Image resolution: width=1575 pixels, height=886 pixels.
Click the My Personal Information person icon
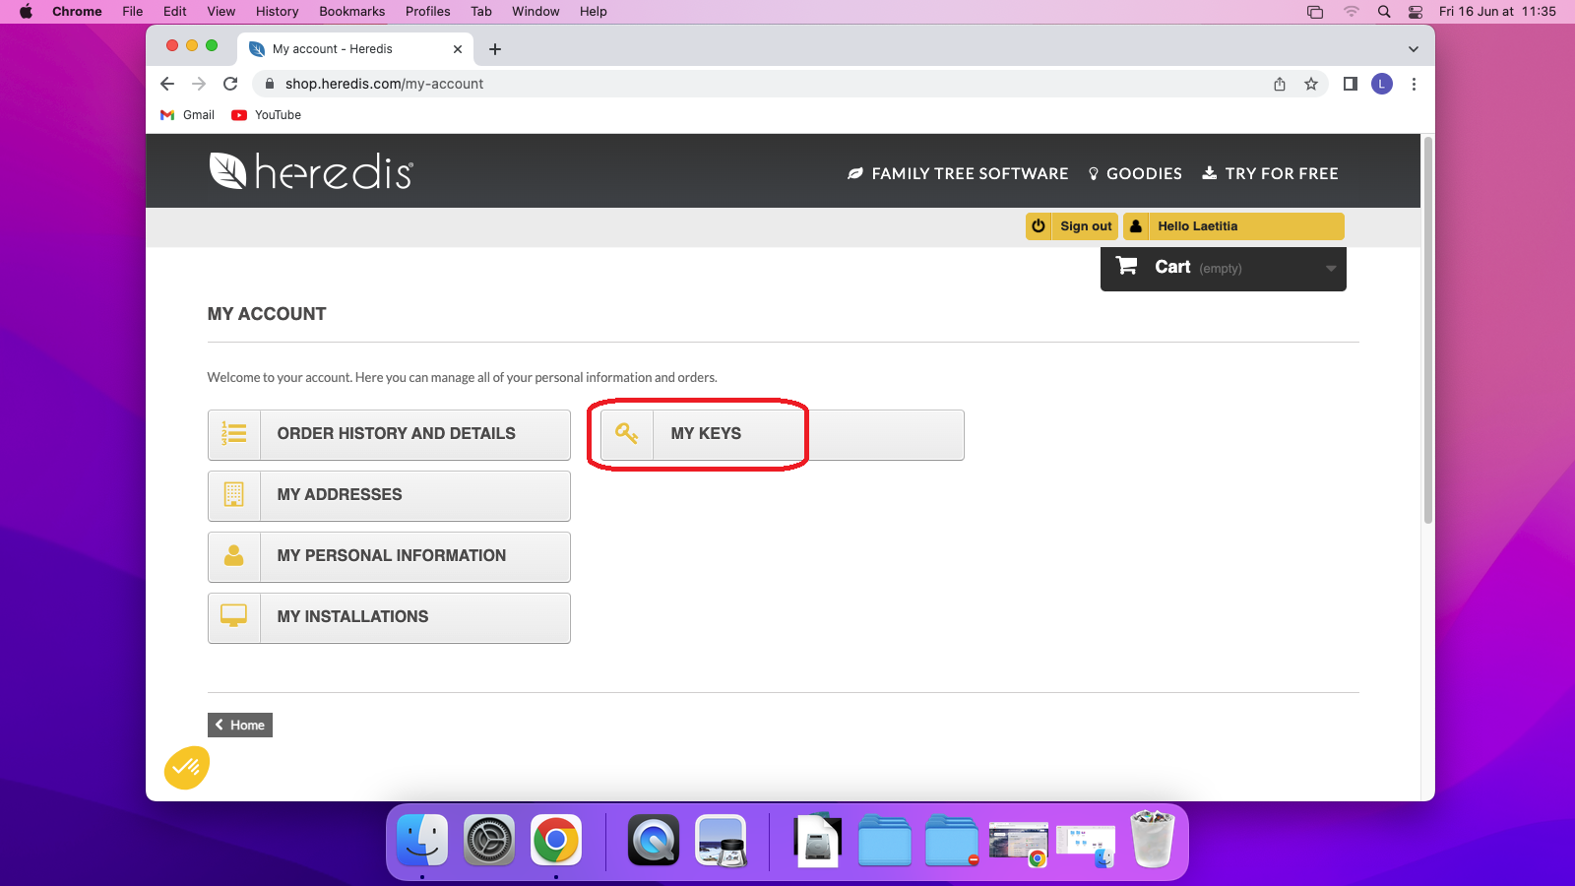click(234, 555)
